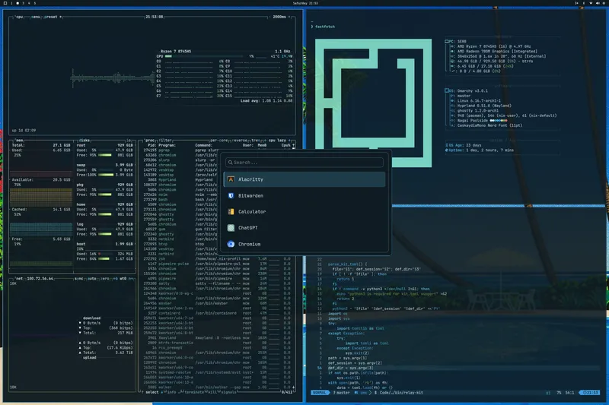Select the systemd-resolve process row
Viewport: 609px width, 405px height.
(217, 372)
